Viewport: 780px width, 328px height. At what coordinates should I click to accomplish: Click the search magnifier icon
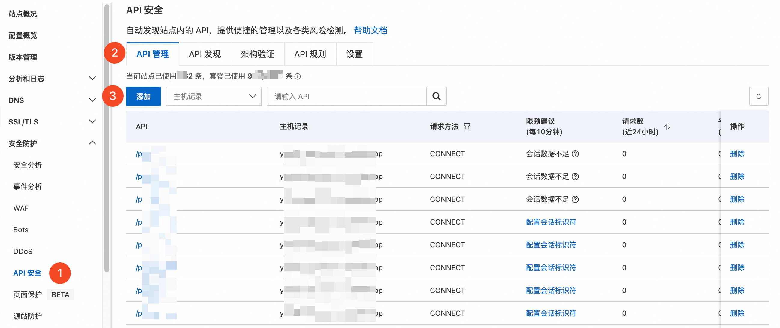[436, 96]
